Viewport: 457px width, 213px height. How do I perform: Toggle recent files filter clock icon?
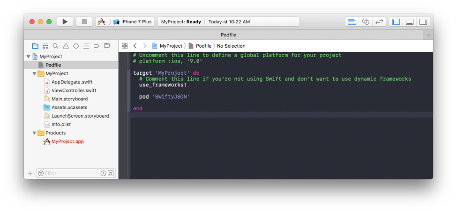pos(103,173)
